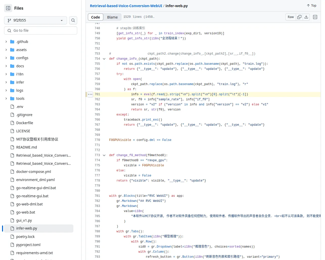
Task: Select line number 748
Action: point(97,28)
